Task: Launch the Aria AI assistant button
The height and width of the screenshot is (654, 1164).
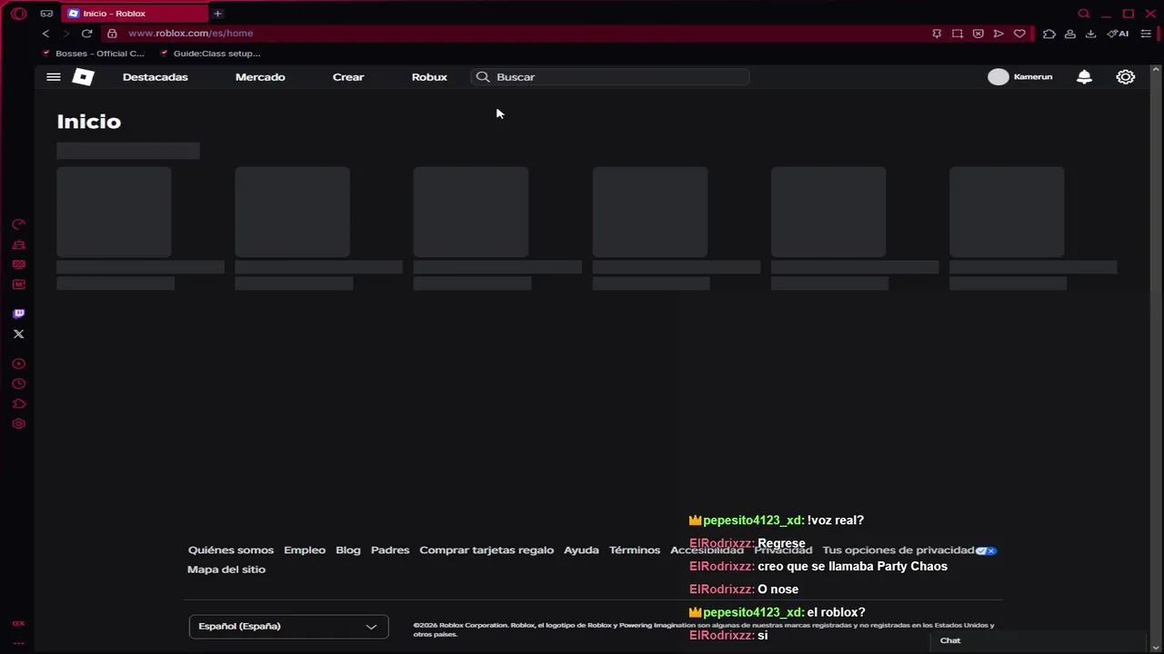Action: point(1119,34)
